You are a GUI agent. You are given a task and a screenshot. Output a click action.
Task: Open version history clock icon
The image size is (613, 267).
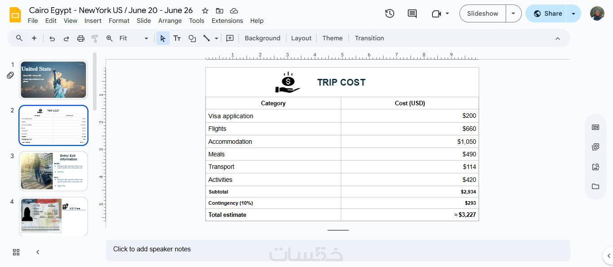[x=390, y=13]
